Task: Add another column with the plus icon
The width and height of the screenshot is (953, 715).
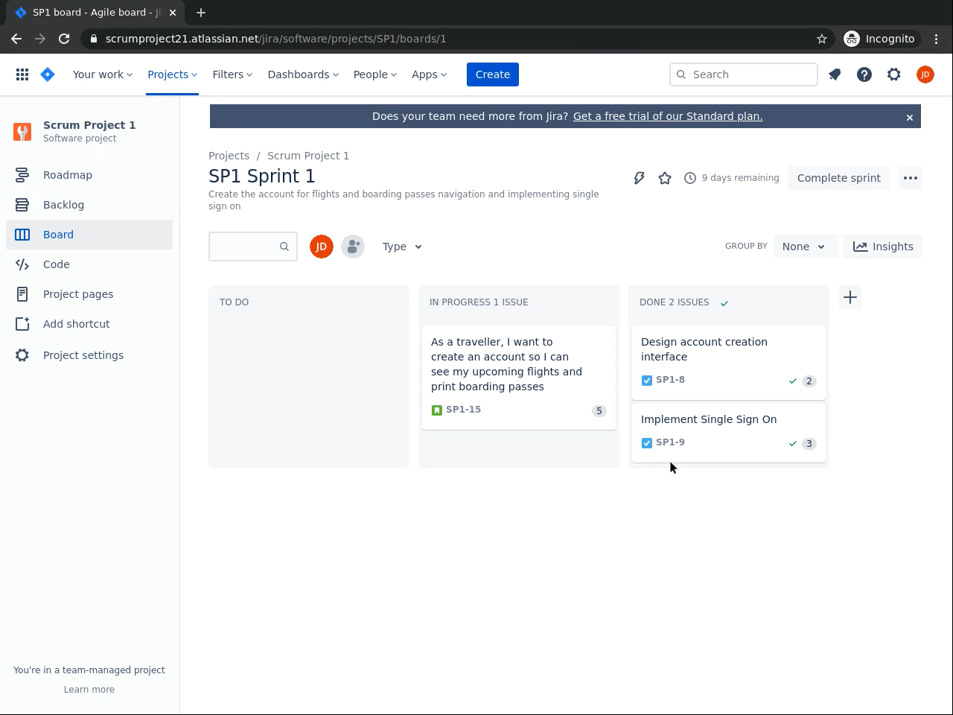Action: tap(850, 297)
